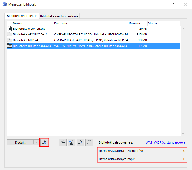Click the Liczba wstawionych elementów label
The height and width of the screenshot is (170, 192).
click(121, 151)
